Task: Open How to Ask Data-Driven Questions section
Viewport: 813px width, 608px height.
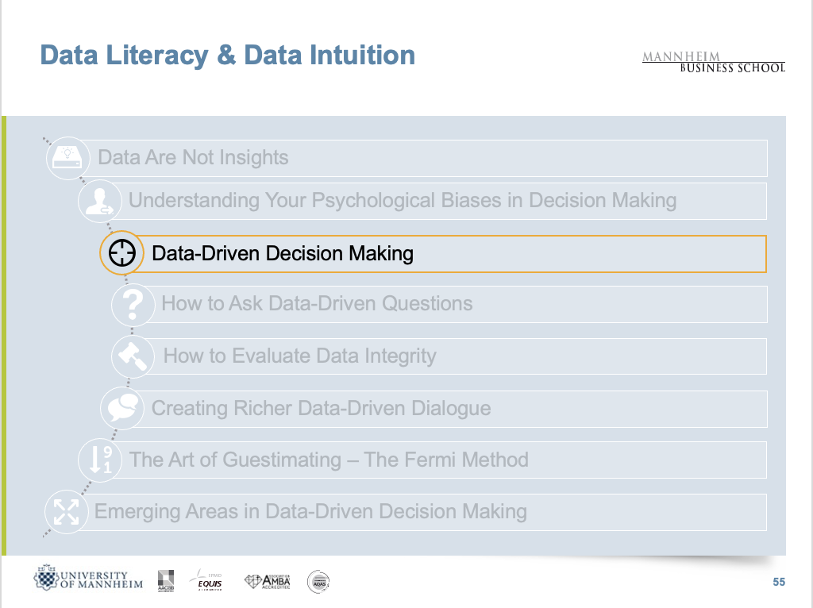Action: (x=317, y=303)
